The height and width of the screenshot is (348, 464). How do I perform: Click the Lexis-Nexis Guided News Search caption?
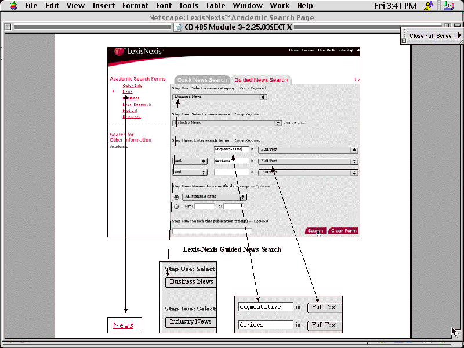click(x=232, y=249)
